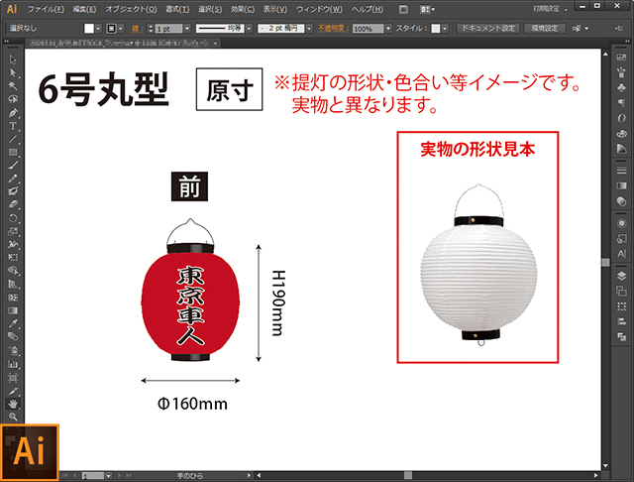
Task: Open the Stroke panel icon
Action: [x=621, y=171]
